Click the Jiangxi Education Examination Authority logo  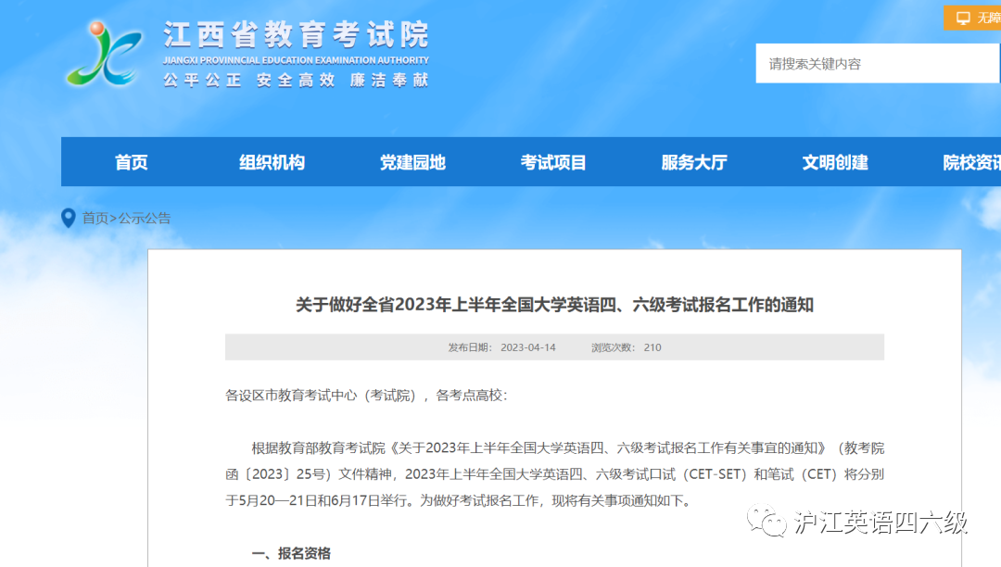point(104,55)
